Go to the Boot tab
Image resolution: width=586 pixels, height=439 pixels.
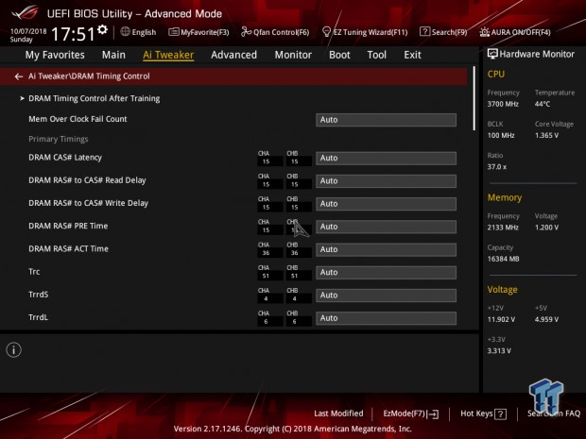(x=339, y=55)
